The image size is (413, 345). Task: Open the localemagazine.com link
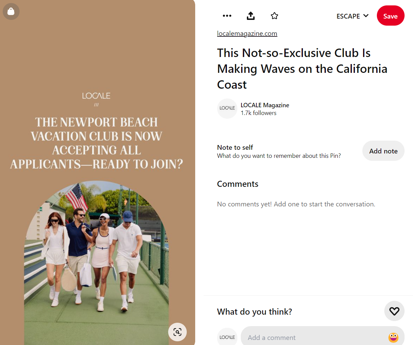pos(247,33)
